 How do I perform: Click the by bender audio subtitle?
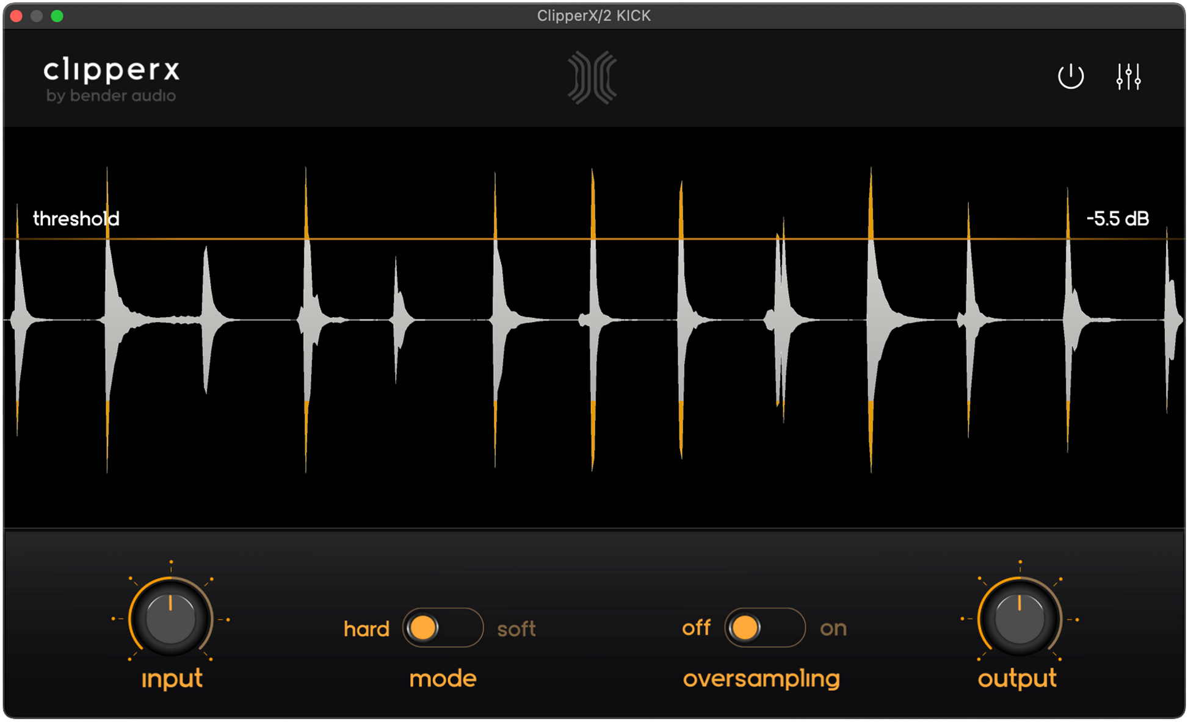pyautogui.click(x=111, y=96)
